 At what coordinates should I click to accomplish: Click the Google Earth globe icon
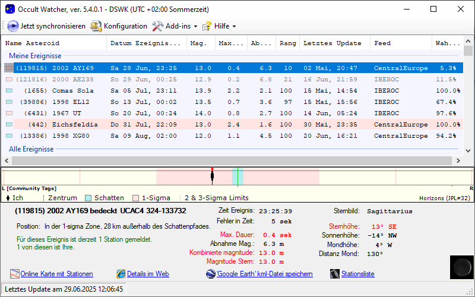click(x=211, y=274)
